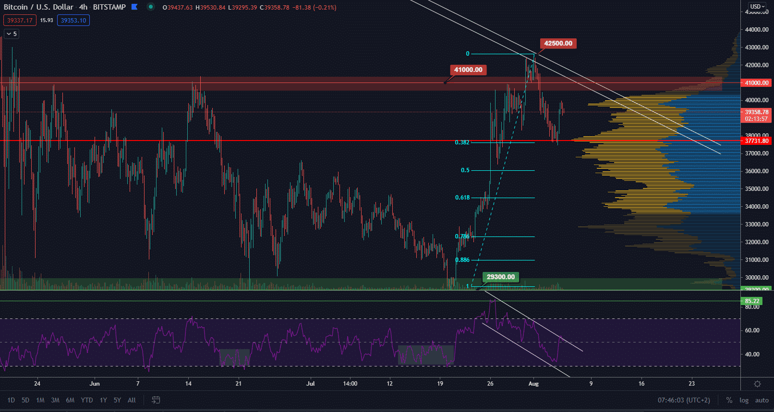Screen dimensions: 774x412
Task: Click the 29300.00 green price callout
Action: tap(500, 277)
